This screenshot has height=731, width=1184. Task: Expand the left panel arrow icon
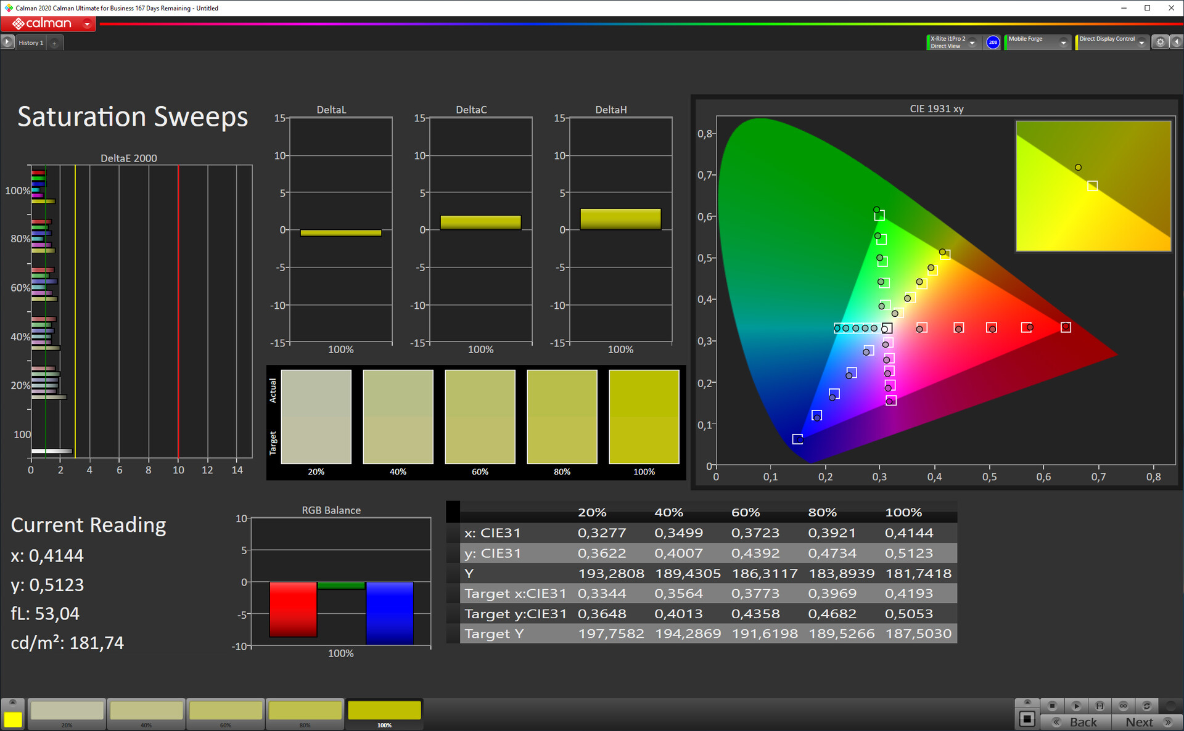[x=7, y=43]
